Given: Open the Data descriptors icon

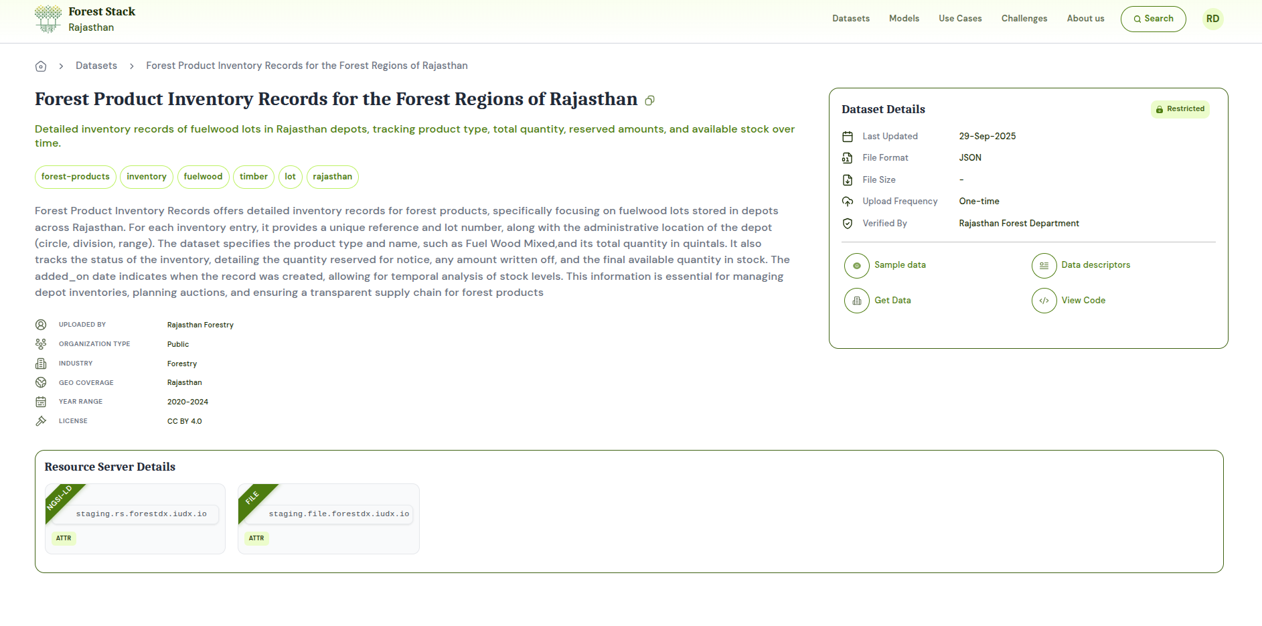Looking at the screenshot, I should [1044, 266].
